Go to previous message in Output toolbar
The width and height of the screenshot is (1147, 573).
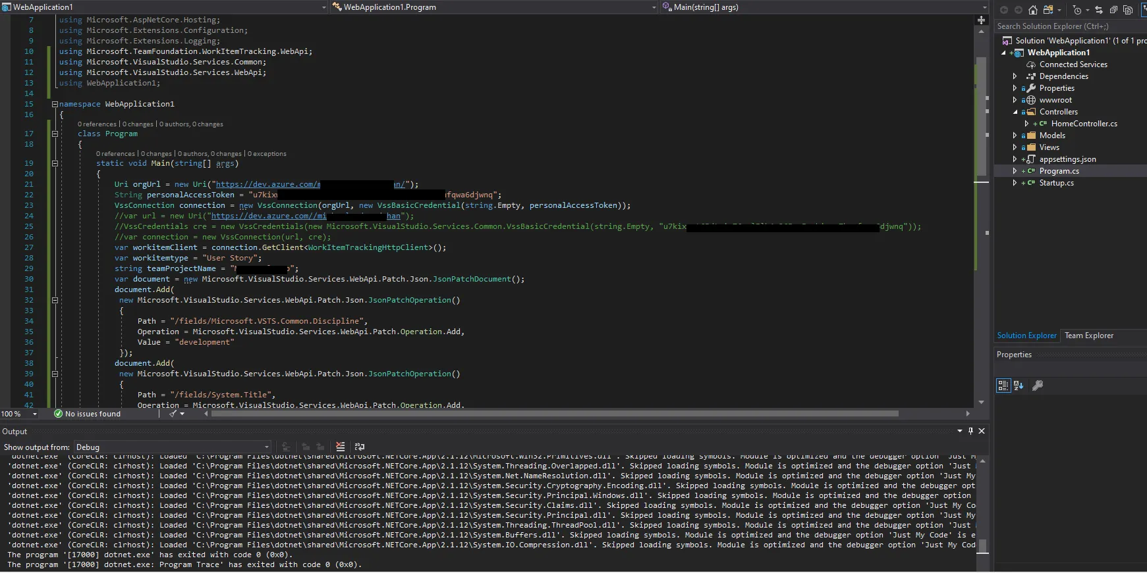[306, 447]
